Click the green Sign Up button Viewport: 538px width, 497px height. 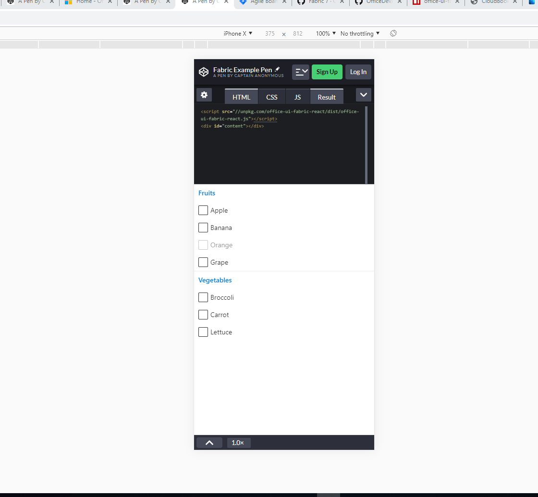[327, 72]
